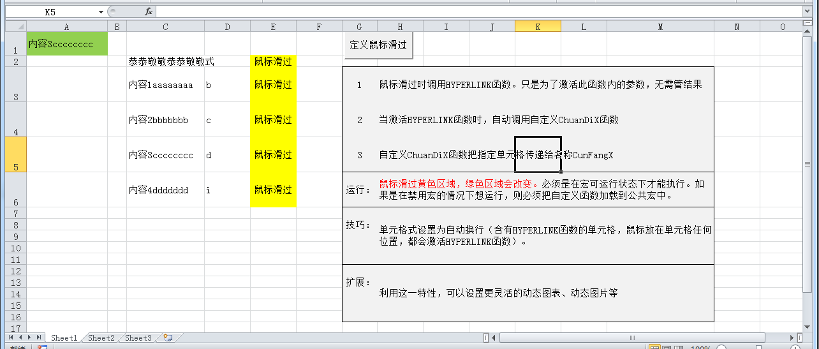Select cell 内容1aaaaaaaa
The width and height of the screenshot is (819, 349).
point(165,85)
